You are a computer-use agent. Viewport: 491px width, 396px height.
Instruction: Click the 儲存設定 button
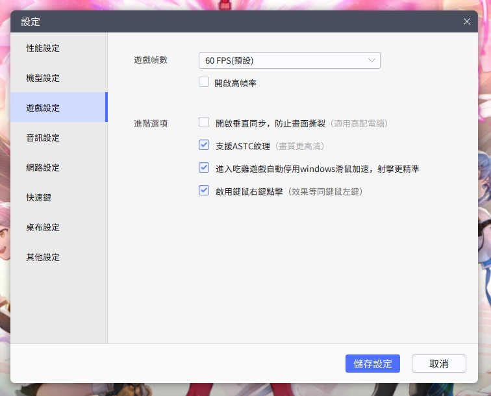[x=372, y=364]
